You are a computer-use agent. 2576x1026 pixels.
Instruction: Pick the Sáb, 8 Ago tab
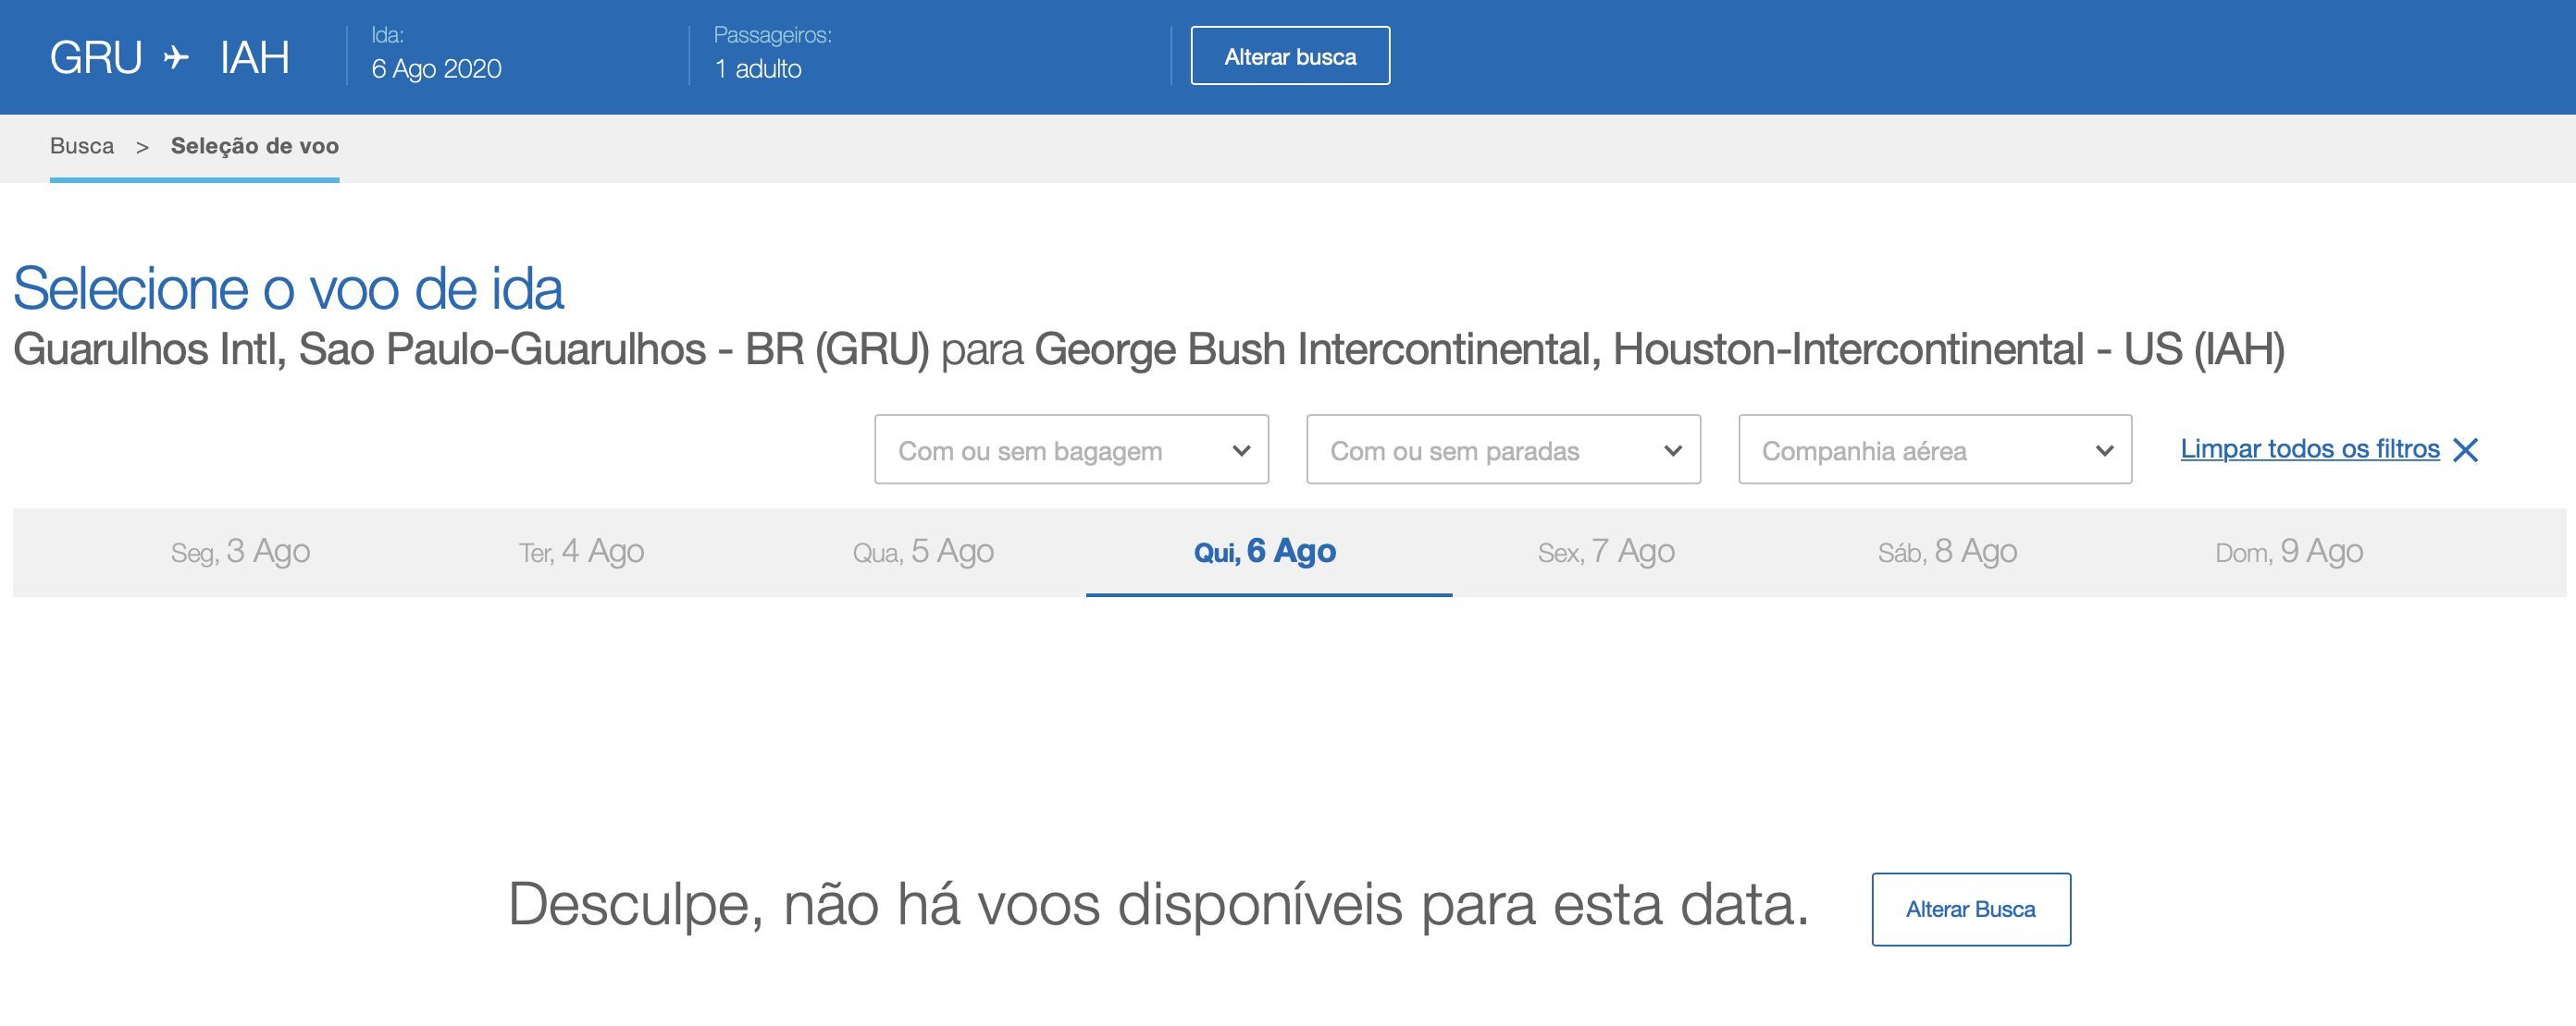pyautogui.click(x=1947, y=552)
